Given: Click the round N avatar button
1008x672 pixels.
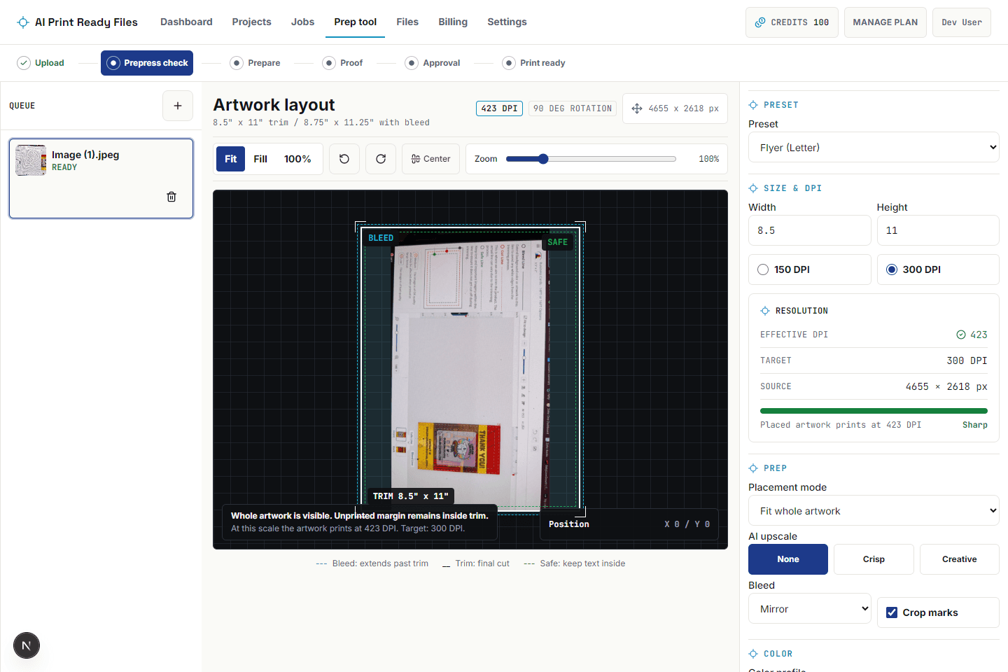Looking at the screenshot, I should click(x=27, y=645).
